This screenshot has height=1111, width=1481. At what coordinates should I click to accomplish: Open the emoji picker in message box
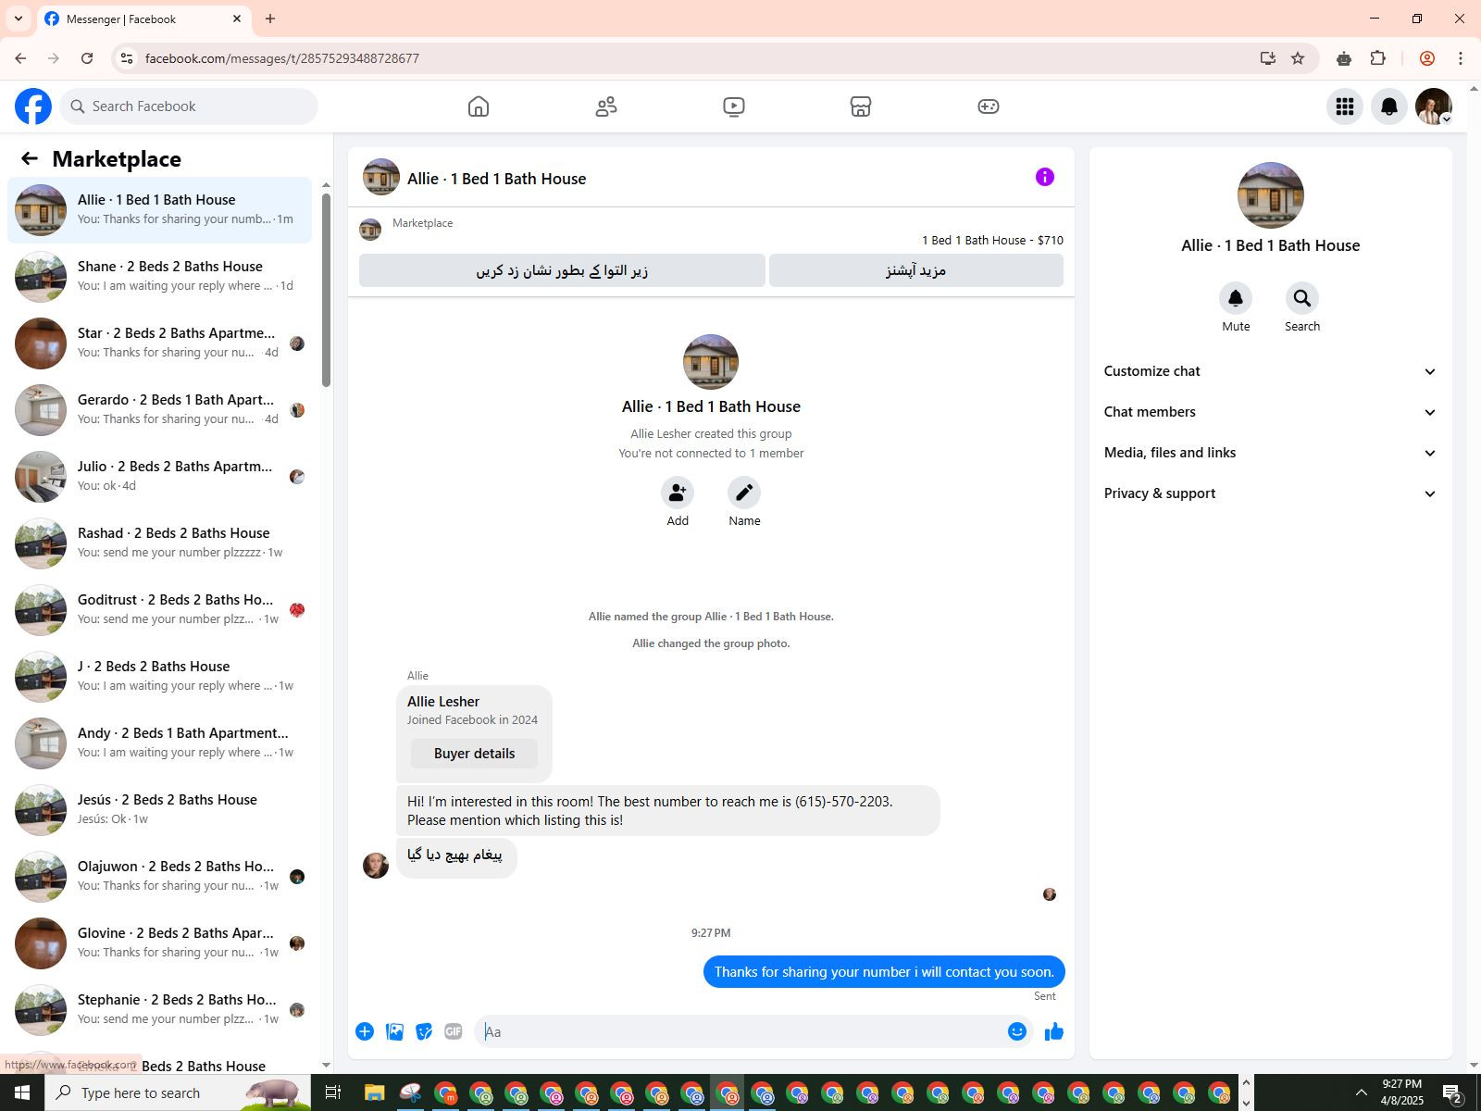tap(1017, 1031)
